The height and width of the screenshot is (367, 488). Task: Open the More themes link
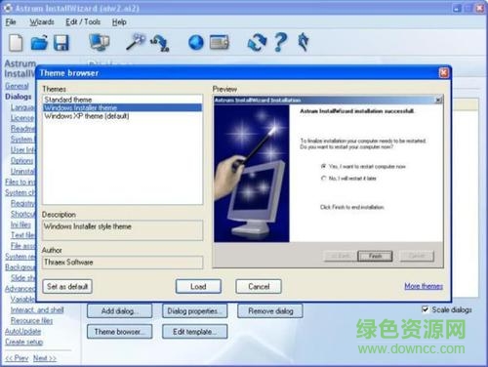point(424,286)
